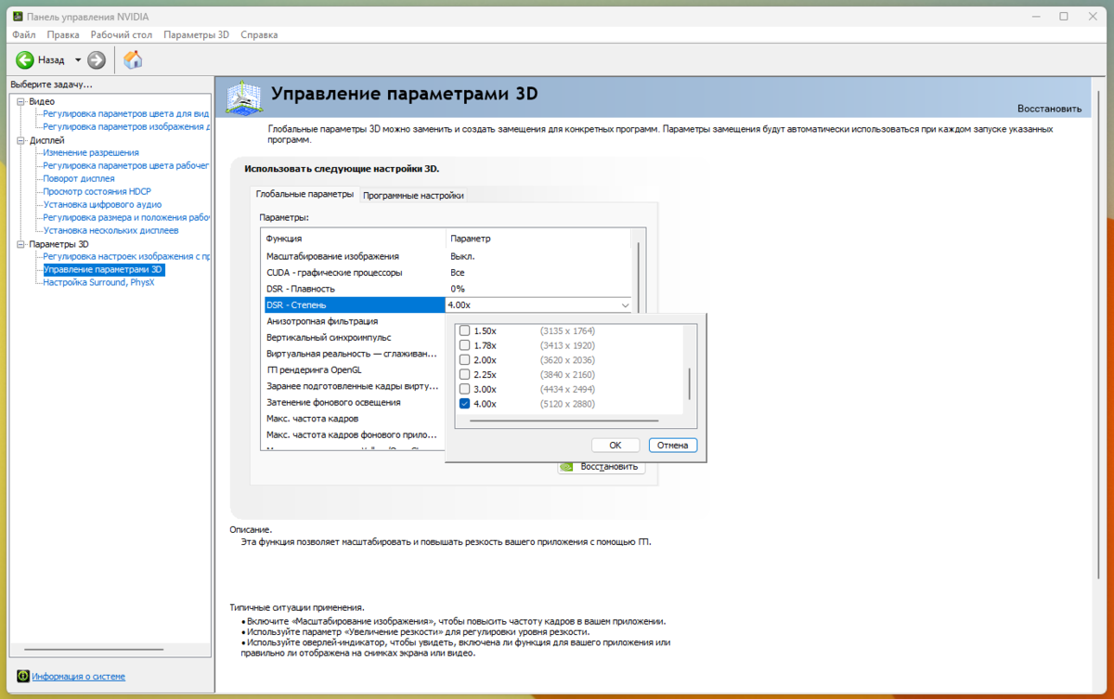Open the Файл menu
This screenshot has width=1114, height=699.
pos(24,34)
